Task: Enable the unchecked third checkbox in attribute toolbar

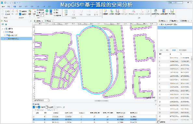Action: point(47,107)
